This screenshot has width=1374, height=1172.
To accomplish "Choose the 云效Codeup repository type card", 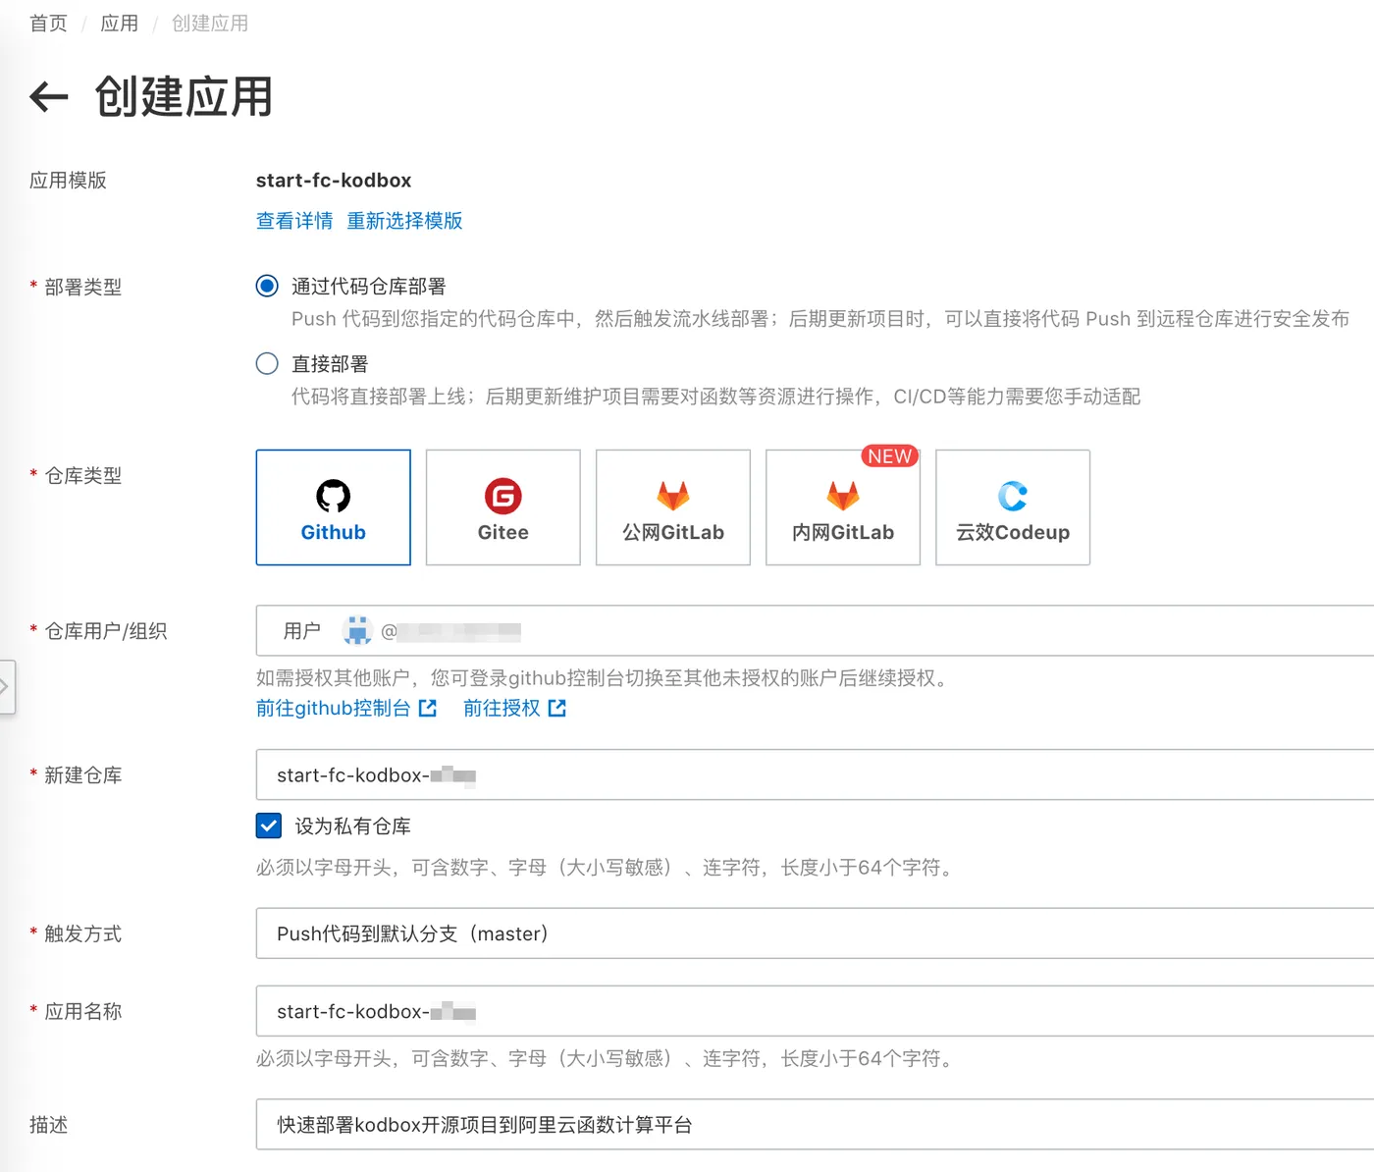I will [x=1013, y=507].
